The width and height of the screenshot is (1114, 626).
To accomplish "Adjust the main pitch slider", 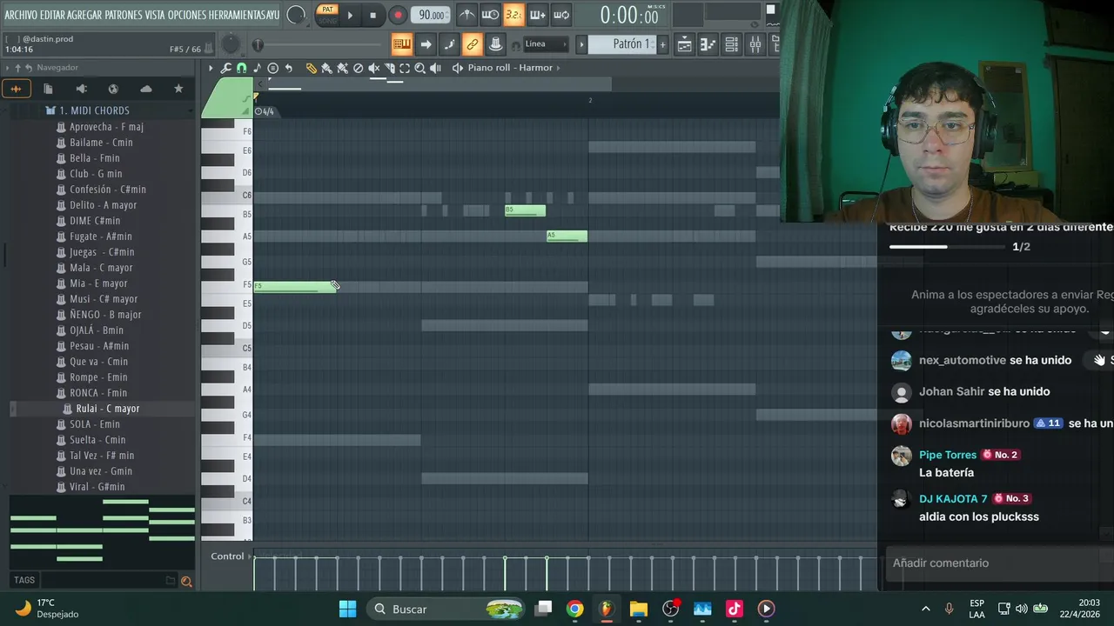I will [x=318, y=44].
